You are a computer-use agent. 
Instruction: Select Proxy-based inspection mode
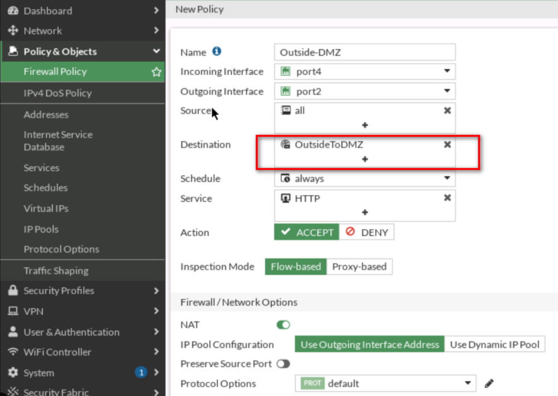tap(359, 267)
